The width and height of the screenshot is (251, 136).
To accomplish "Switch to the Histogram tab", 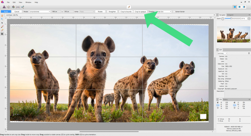I will pyautogui.click(x=230, y=15).
